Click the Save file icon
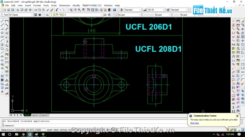The width and height of the screenshot is (245, 137). click(13, 10)
